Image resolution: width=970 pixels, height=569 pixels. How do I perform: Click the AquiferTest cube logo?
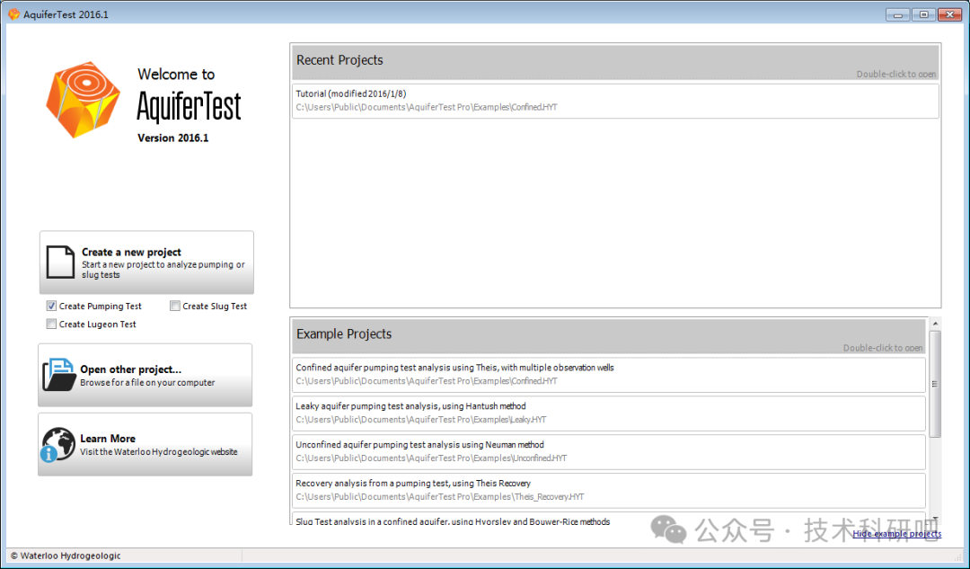click(x=83, y=99)
